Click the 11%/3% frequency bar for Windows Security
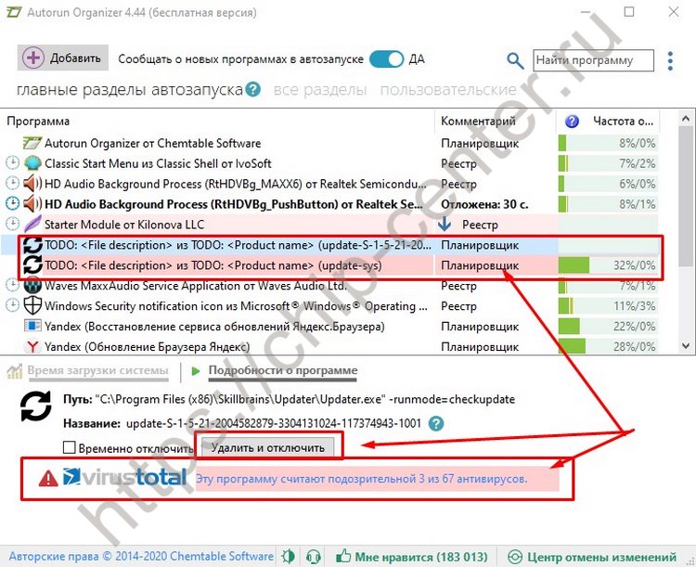Viewport: 696px width, 567px height. click(x=607, y=306)
